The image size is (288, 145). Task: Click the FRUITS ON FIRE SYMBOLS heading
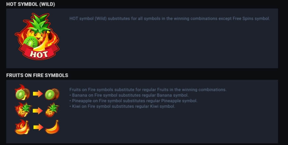[x=37, y=75]
